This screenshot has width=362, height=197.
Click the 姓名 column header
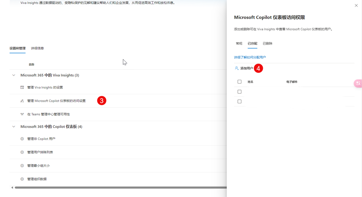point(250,82)
